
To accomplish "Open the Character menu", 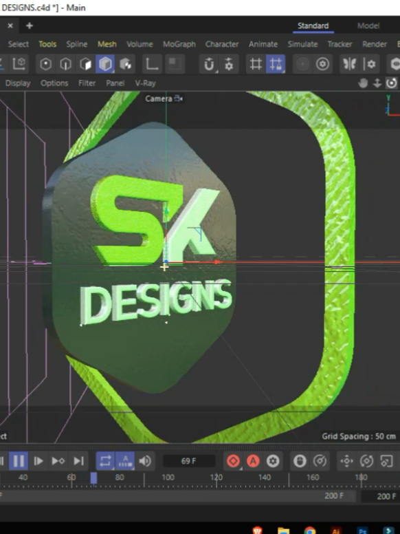I will point(222,44).
